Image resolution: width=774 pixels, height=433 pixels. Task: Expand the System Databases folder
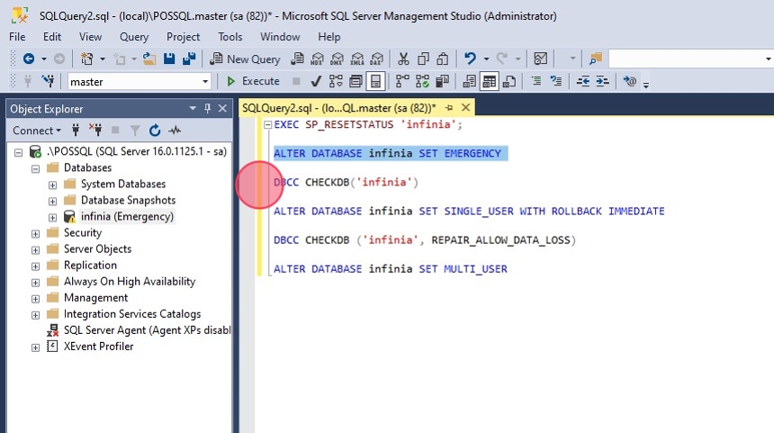click(52, 185)
